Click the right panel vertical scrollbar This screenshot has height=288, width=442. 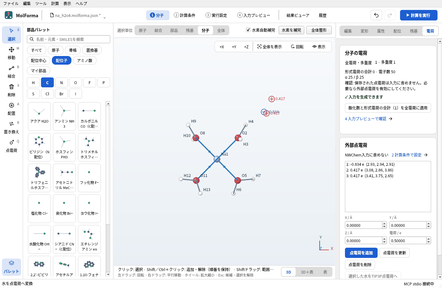[x=440, y=159]
